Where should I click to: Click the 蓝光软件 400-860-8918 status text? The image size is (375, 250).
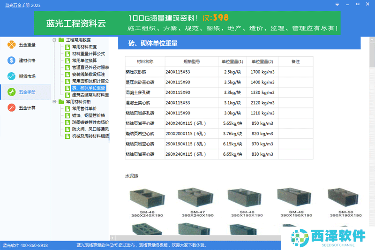coord(25,245)
